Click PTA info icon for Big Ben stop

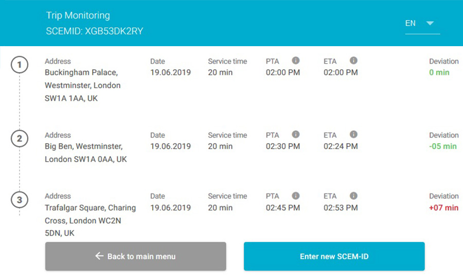(295, 134)
